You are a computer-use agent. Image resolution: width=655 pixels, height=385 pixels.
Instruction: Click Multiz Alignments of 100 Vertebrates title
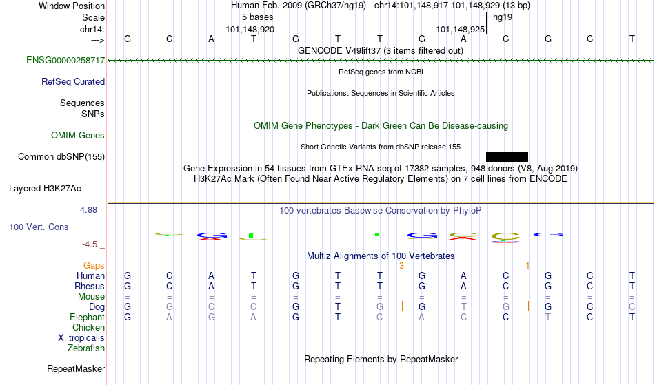381,256
